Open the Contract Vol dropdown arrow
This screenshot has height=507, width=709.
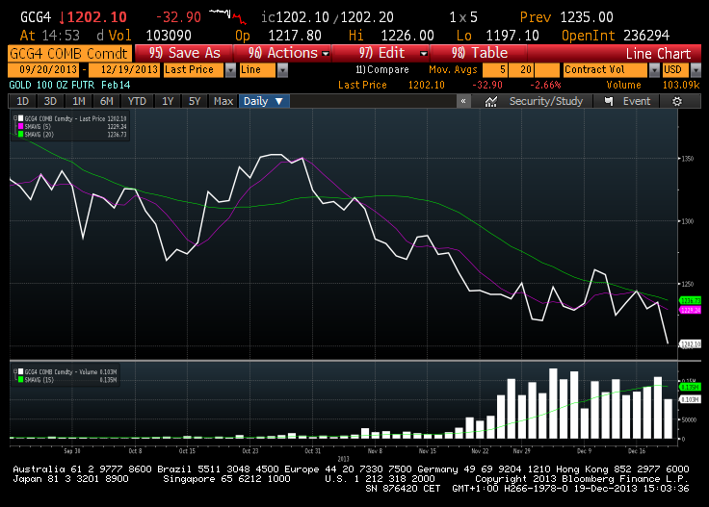pyautogui.click(x=654, y=70)
